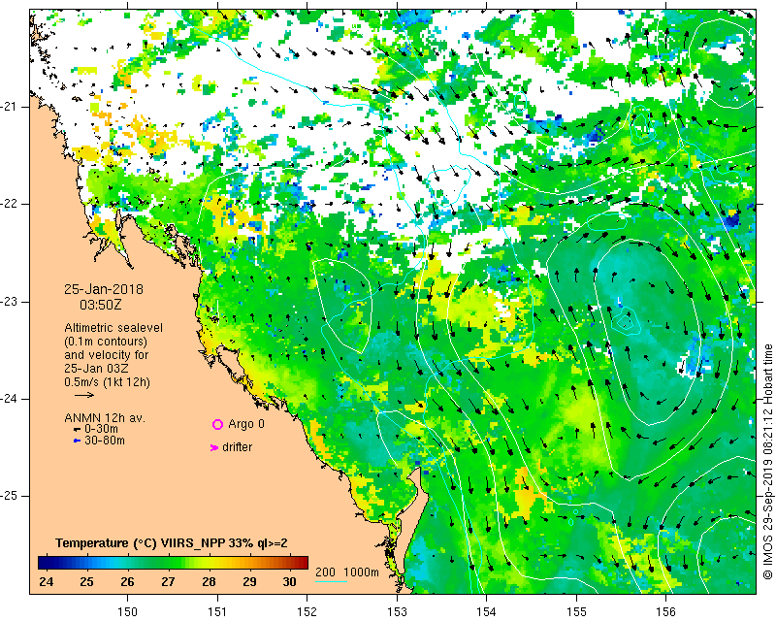Click the magenta Argo 0 circle marker
The image size is (776, 621).
point(217,424)
